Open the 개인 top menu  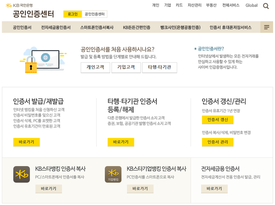[x=155, y=5]
